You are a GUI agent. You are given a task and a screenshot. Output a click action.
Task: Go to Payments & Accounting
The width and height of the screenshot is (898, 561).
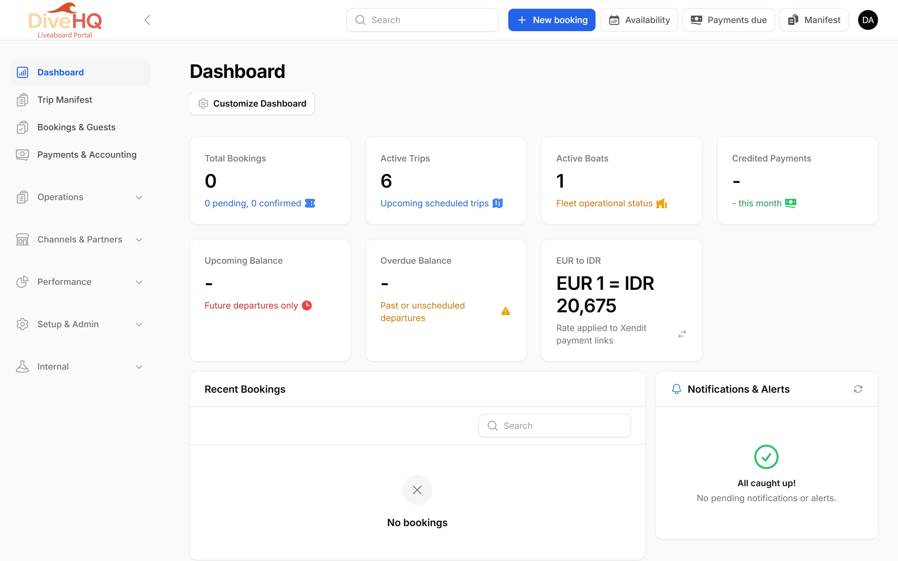tap(80, 155)
